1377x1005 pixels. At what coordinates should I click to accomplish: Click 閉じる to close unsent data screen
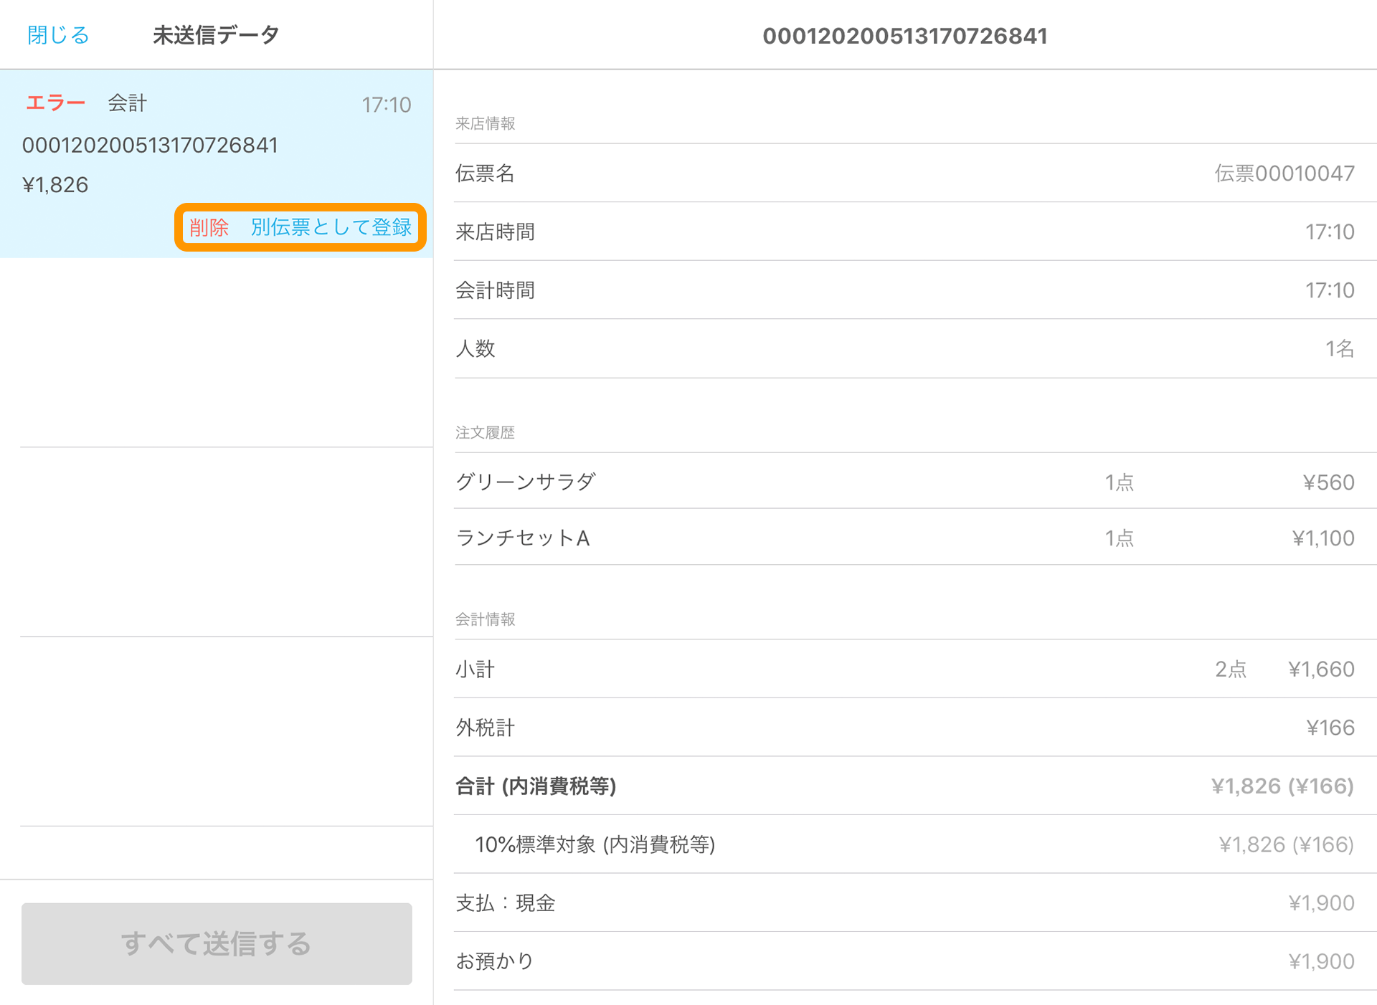[58, 34]
